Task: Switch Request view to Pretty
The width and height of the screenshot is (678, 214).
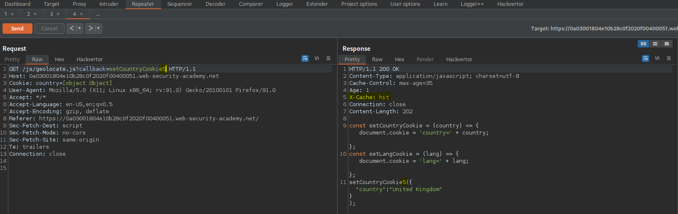Action: pos(12,60)
